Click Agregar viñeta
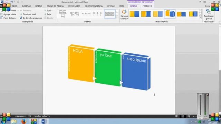221x124 pixels. [x=8, y=14]
